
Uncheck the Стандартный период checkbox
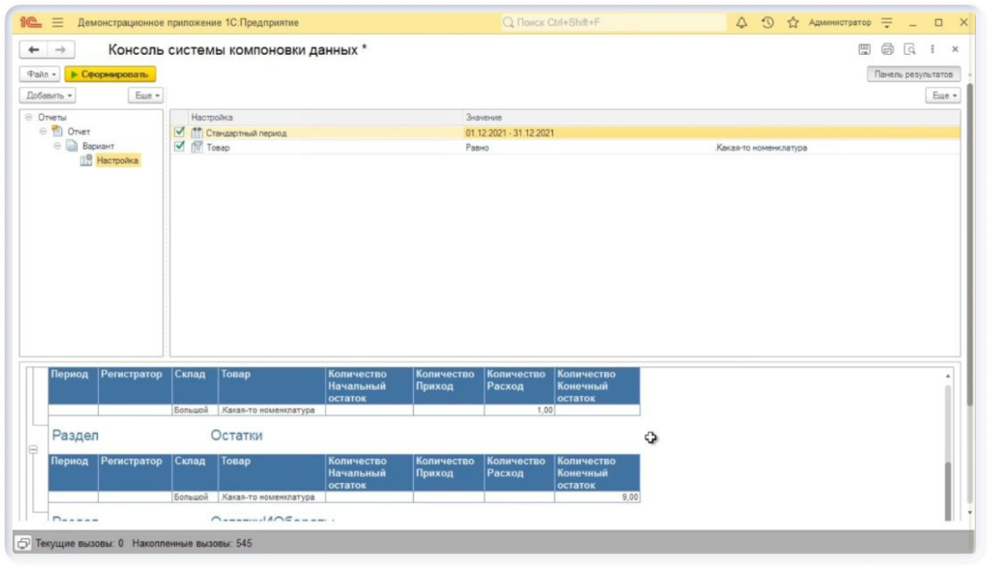(x=180, y=133)
